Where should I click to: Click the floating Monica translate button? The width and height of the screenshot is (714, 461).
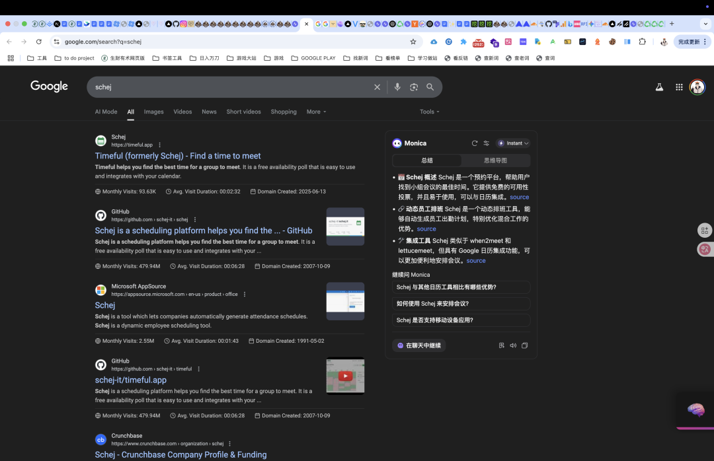pos(705,249)
